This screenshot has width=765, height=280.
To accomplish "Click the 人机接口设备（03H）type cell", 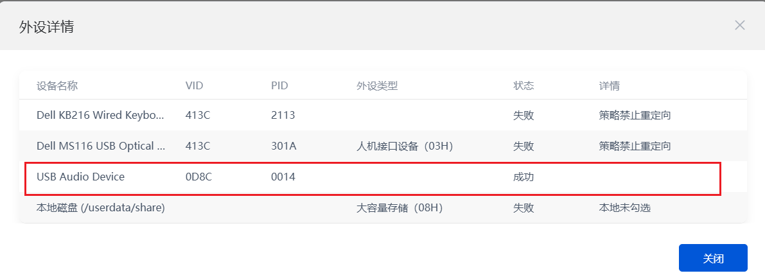I will [405, 146].
